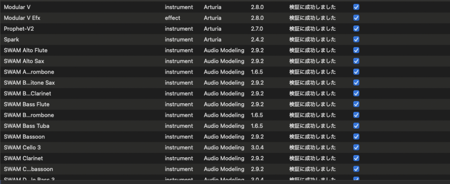Disable the Modular V Efx effect checkbox
Image resolution: width=450 pixels, height=184 pixels.
click(356, 18)
